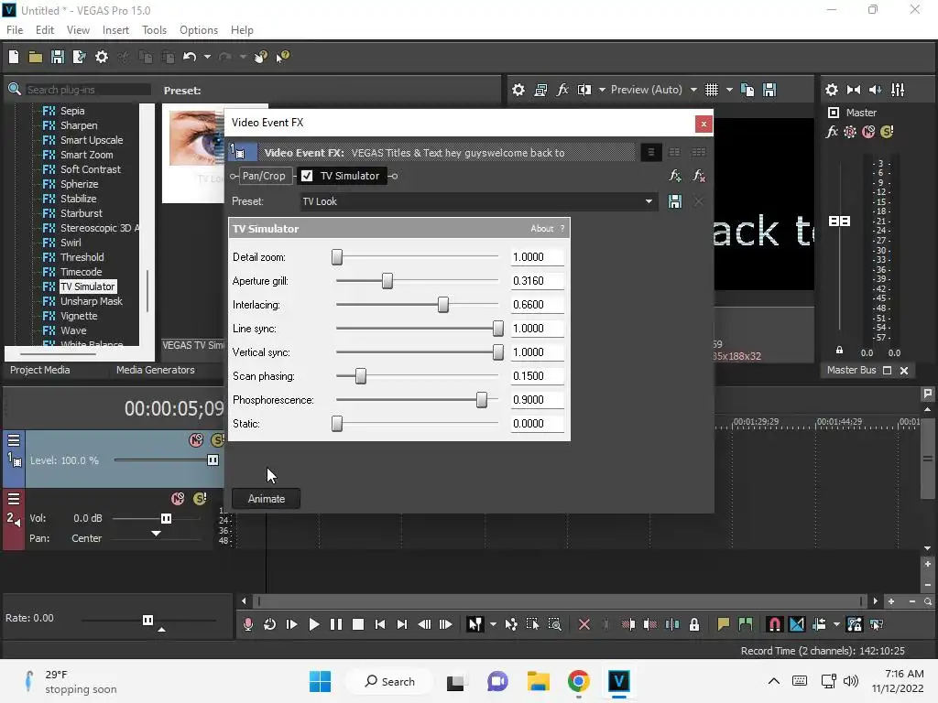The image size is (938, 703).
Task: Open the overlays grid dropdown arrow
Action: (729, 90)
